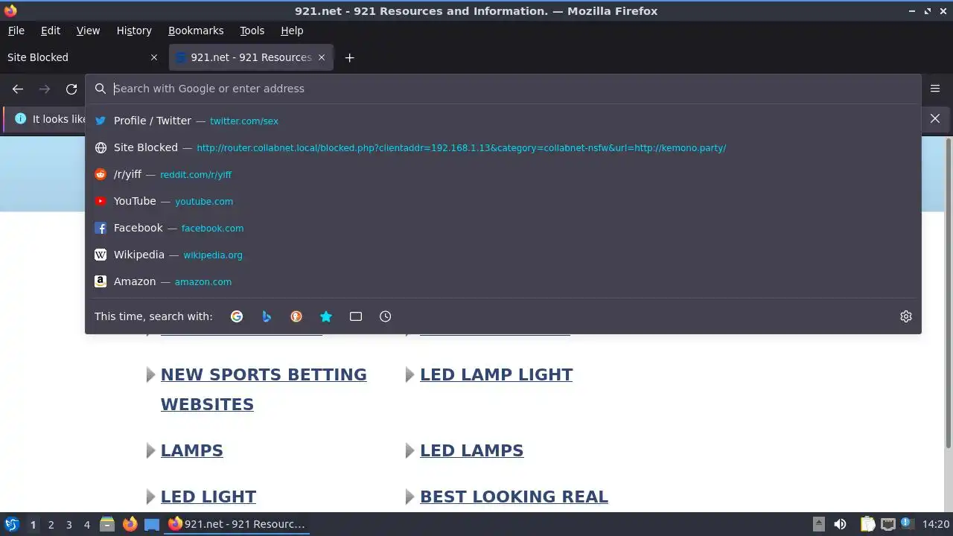Search this time with Bing
953x536 pixels.
coord(267,316)
